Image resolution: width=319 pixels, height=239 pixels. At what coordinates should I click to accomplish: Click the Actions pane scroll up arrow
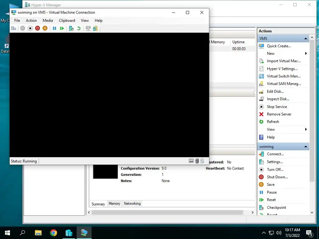pos(312,38)
